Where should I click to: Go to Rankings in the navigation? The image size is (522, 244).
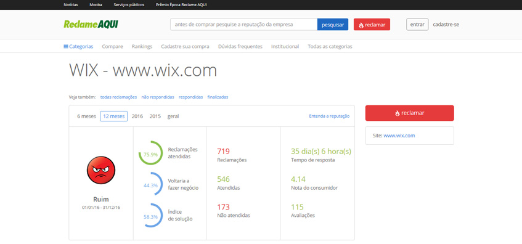(142, 47)
